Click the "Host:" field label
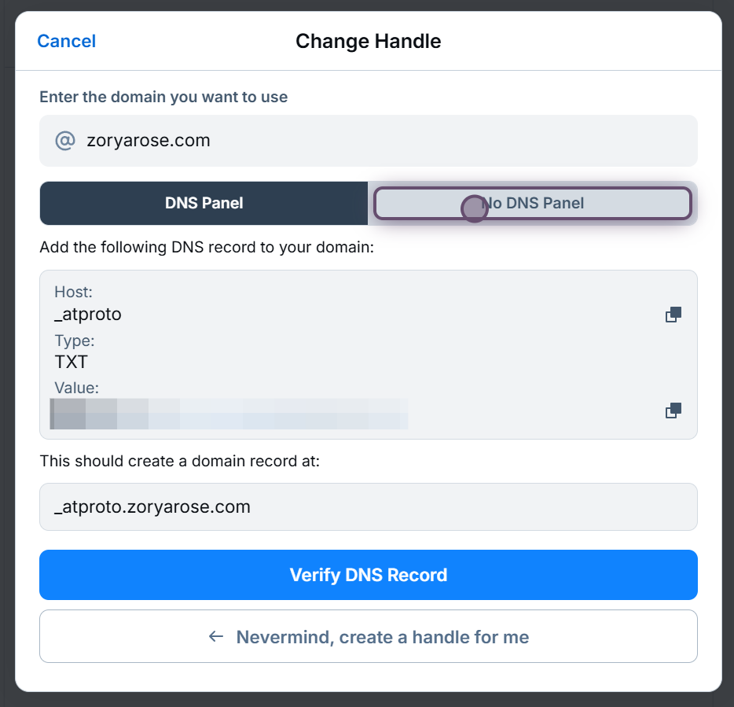Screen dimensions: 734x707 coord(74,293)
